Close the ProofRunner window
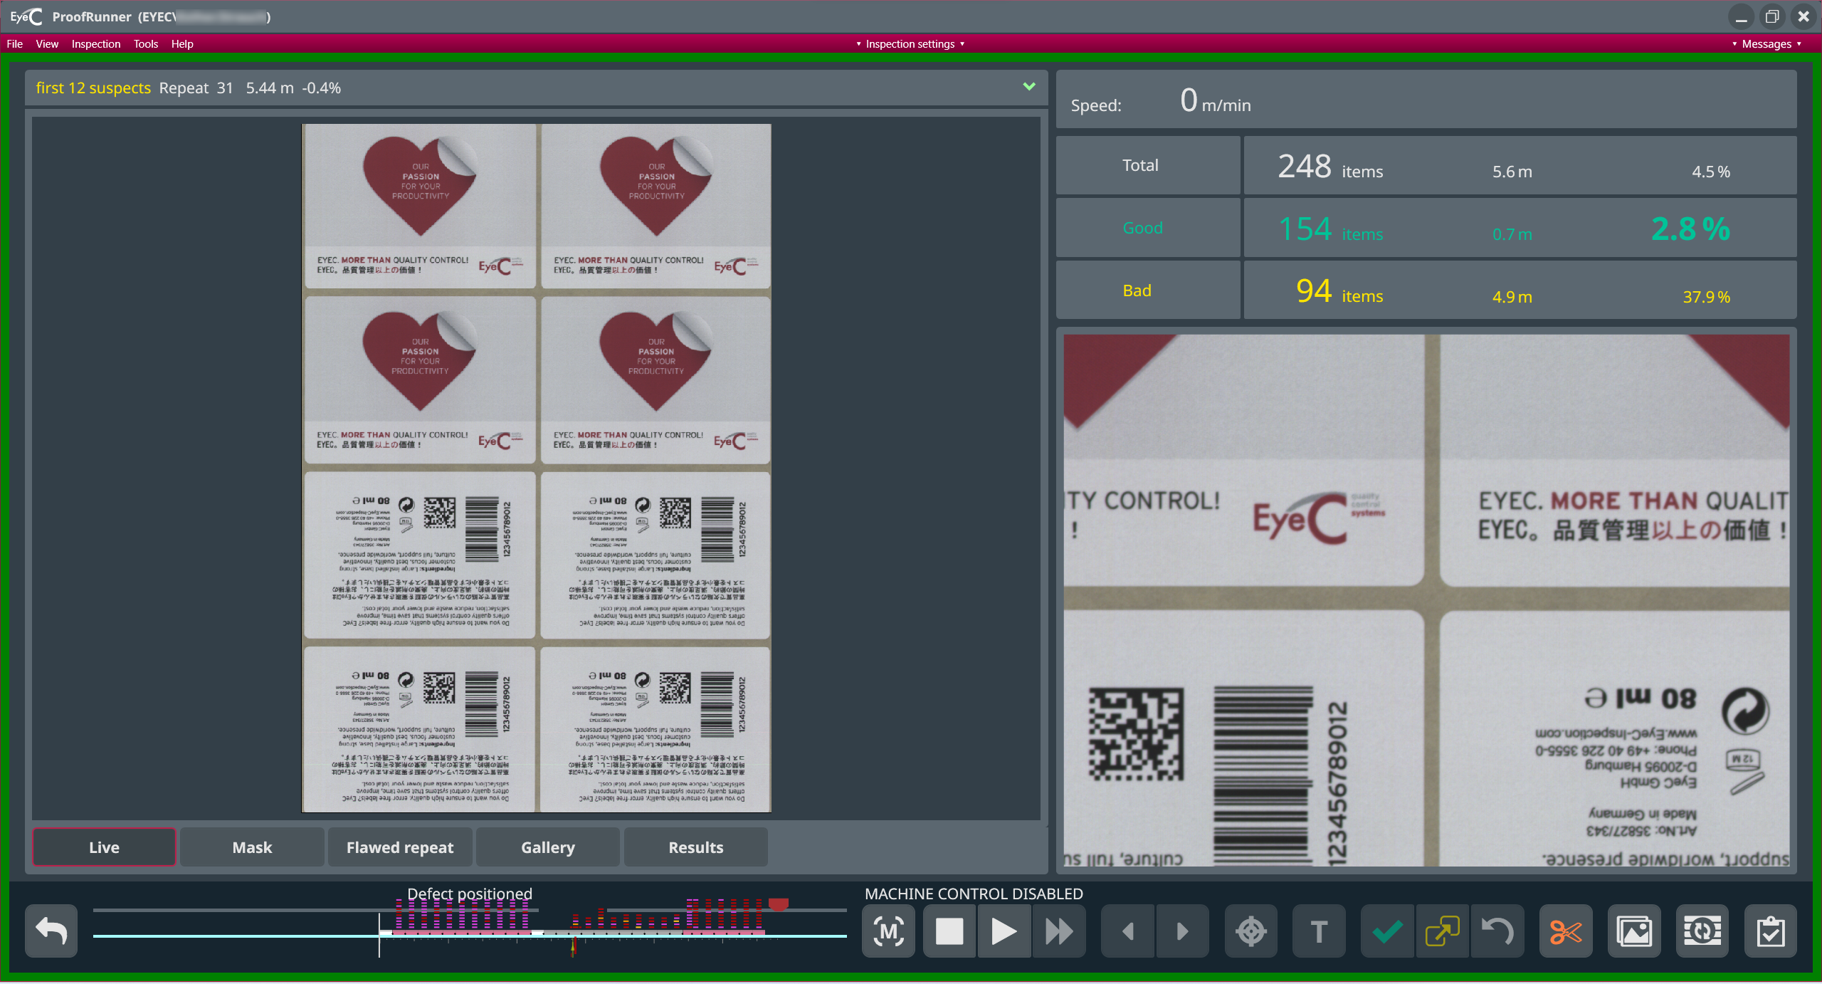Screen dimensions: 1822x984 1803,16
